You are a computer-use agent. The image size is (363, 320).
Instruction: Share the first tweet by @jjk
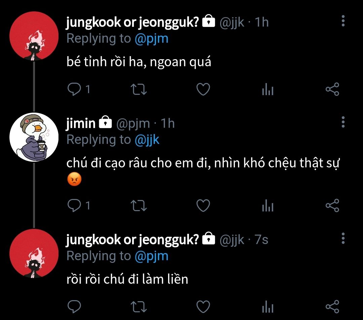332,89
